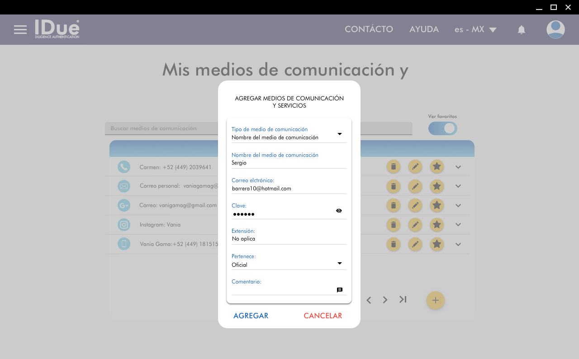Toggle the Ver favoritos switch
The height and width of the screenshot is (359, 579).
pyautogui.click(x=443, y=128)
